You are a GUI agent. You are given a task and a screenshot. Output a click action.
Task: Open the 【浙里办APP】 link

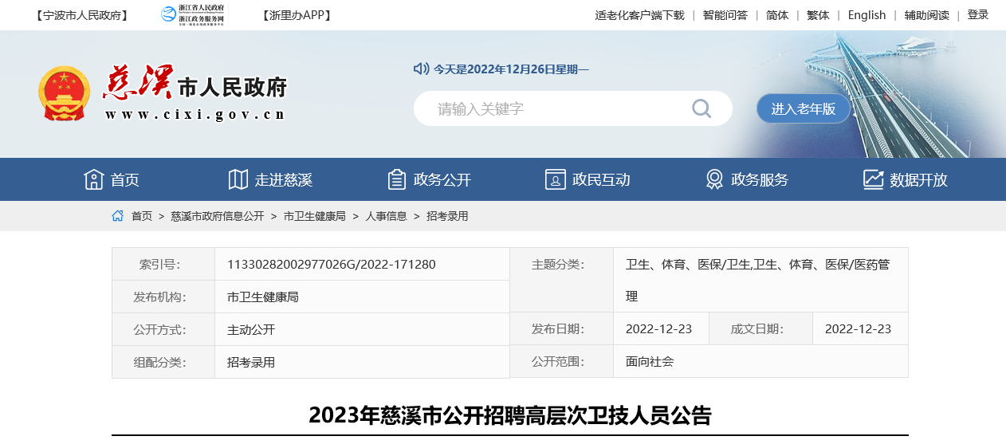[x=297, y=15]
